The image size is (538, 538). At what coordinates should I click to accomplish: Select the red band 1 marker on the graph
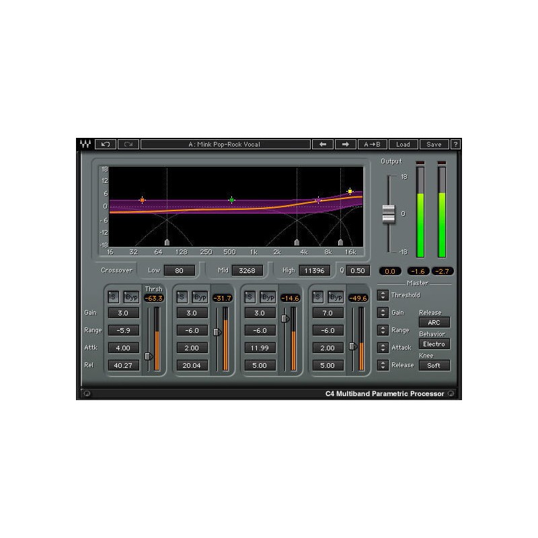(x=143, y=199)
